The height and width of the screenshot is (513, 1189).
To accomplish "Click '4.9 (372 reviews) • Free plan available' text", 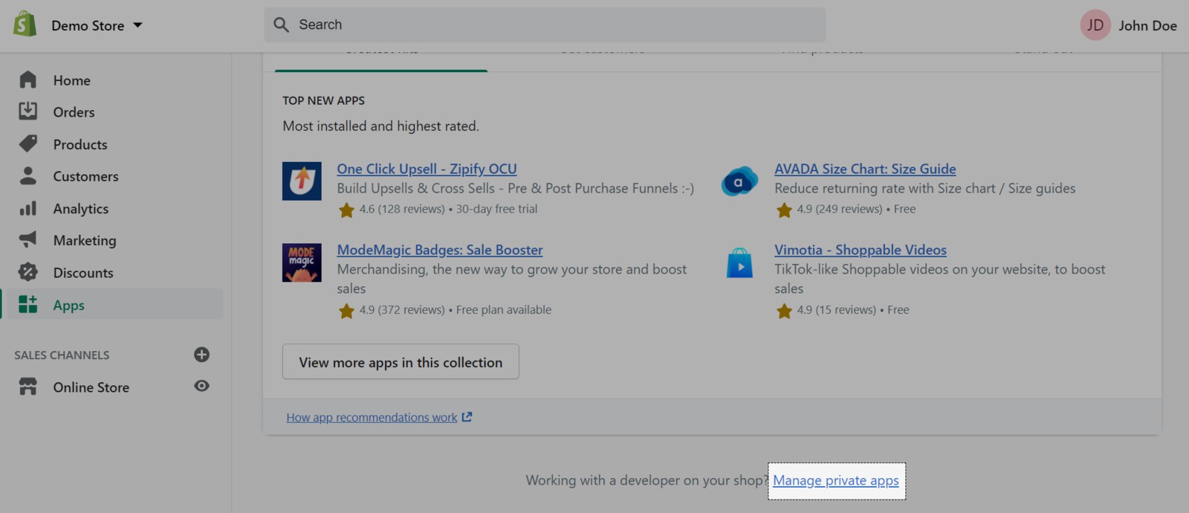I will (x=456, y=309).
